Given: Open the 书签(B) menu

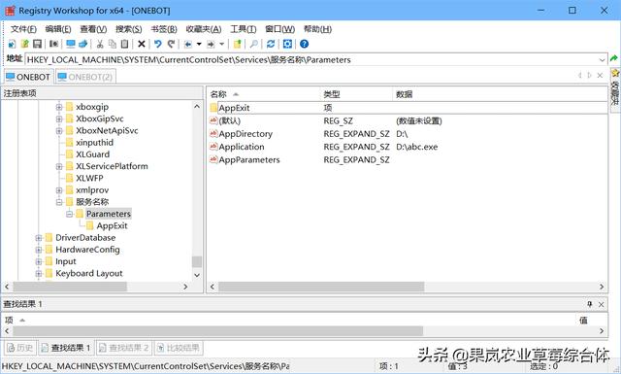Looking at the screenshot, I should click(164, 29).
